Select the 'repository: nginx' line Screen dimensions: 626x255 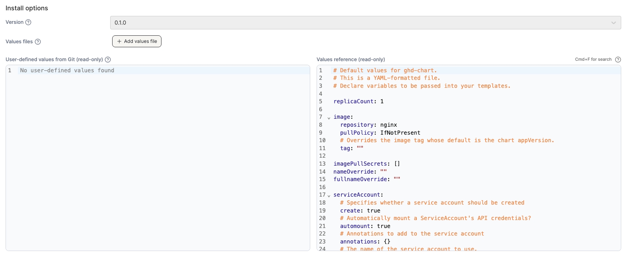pos(368,125)
